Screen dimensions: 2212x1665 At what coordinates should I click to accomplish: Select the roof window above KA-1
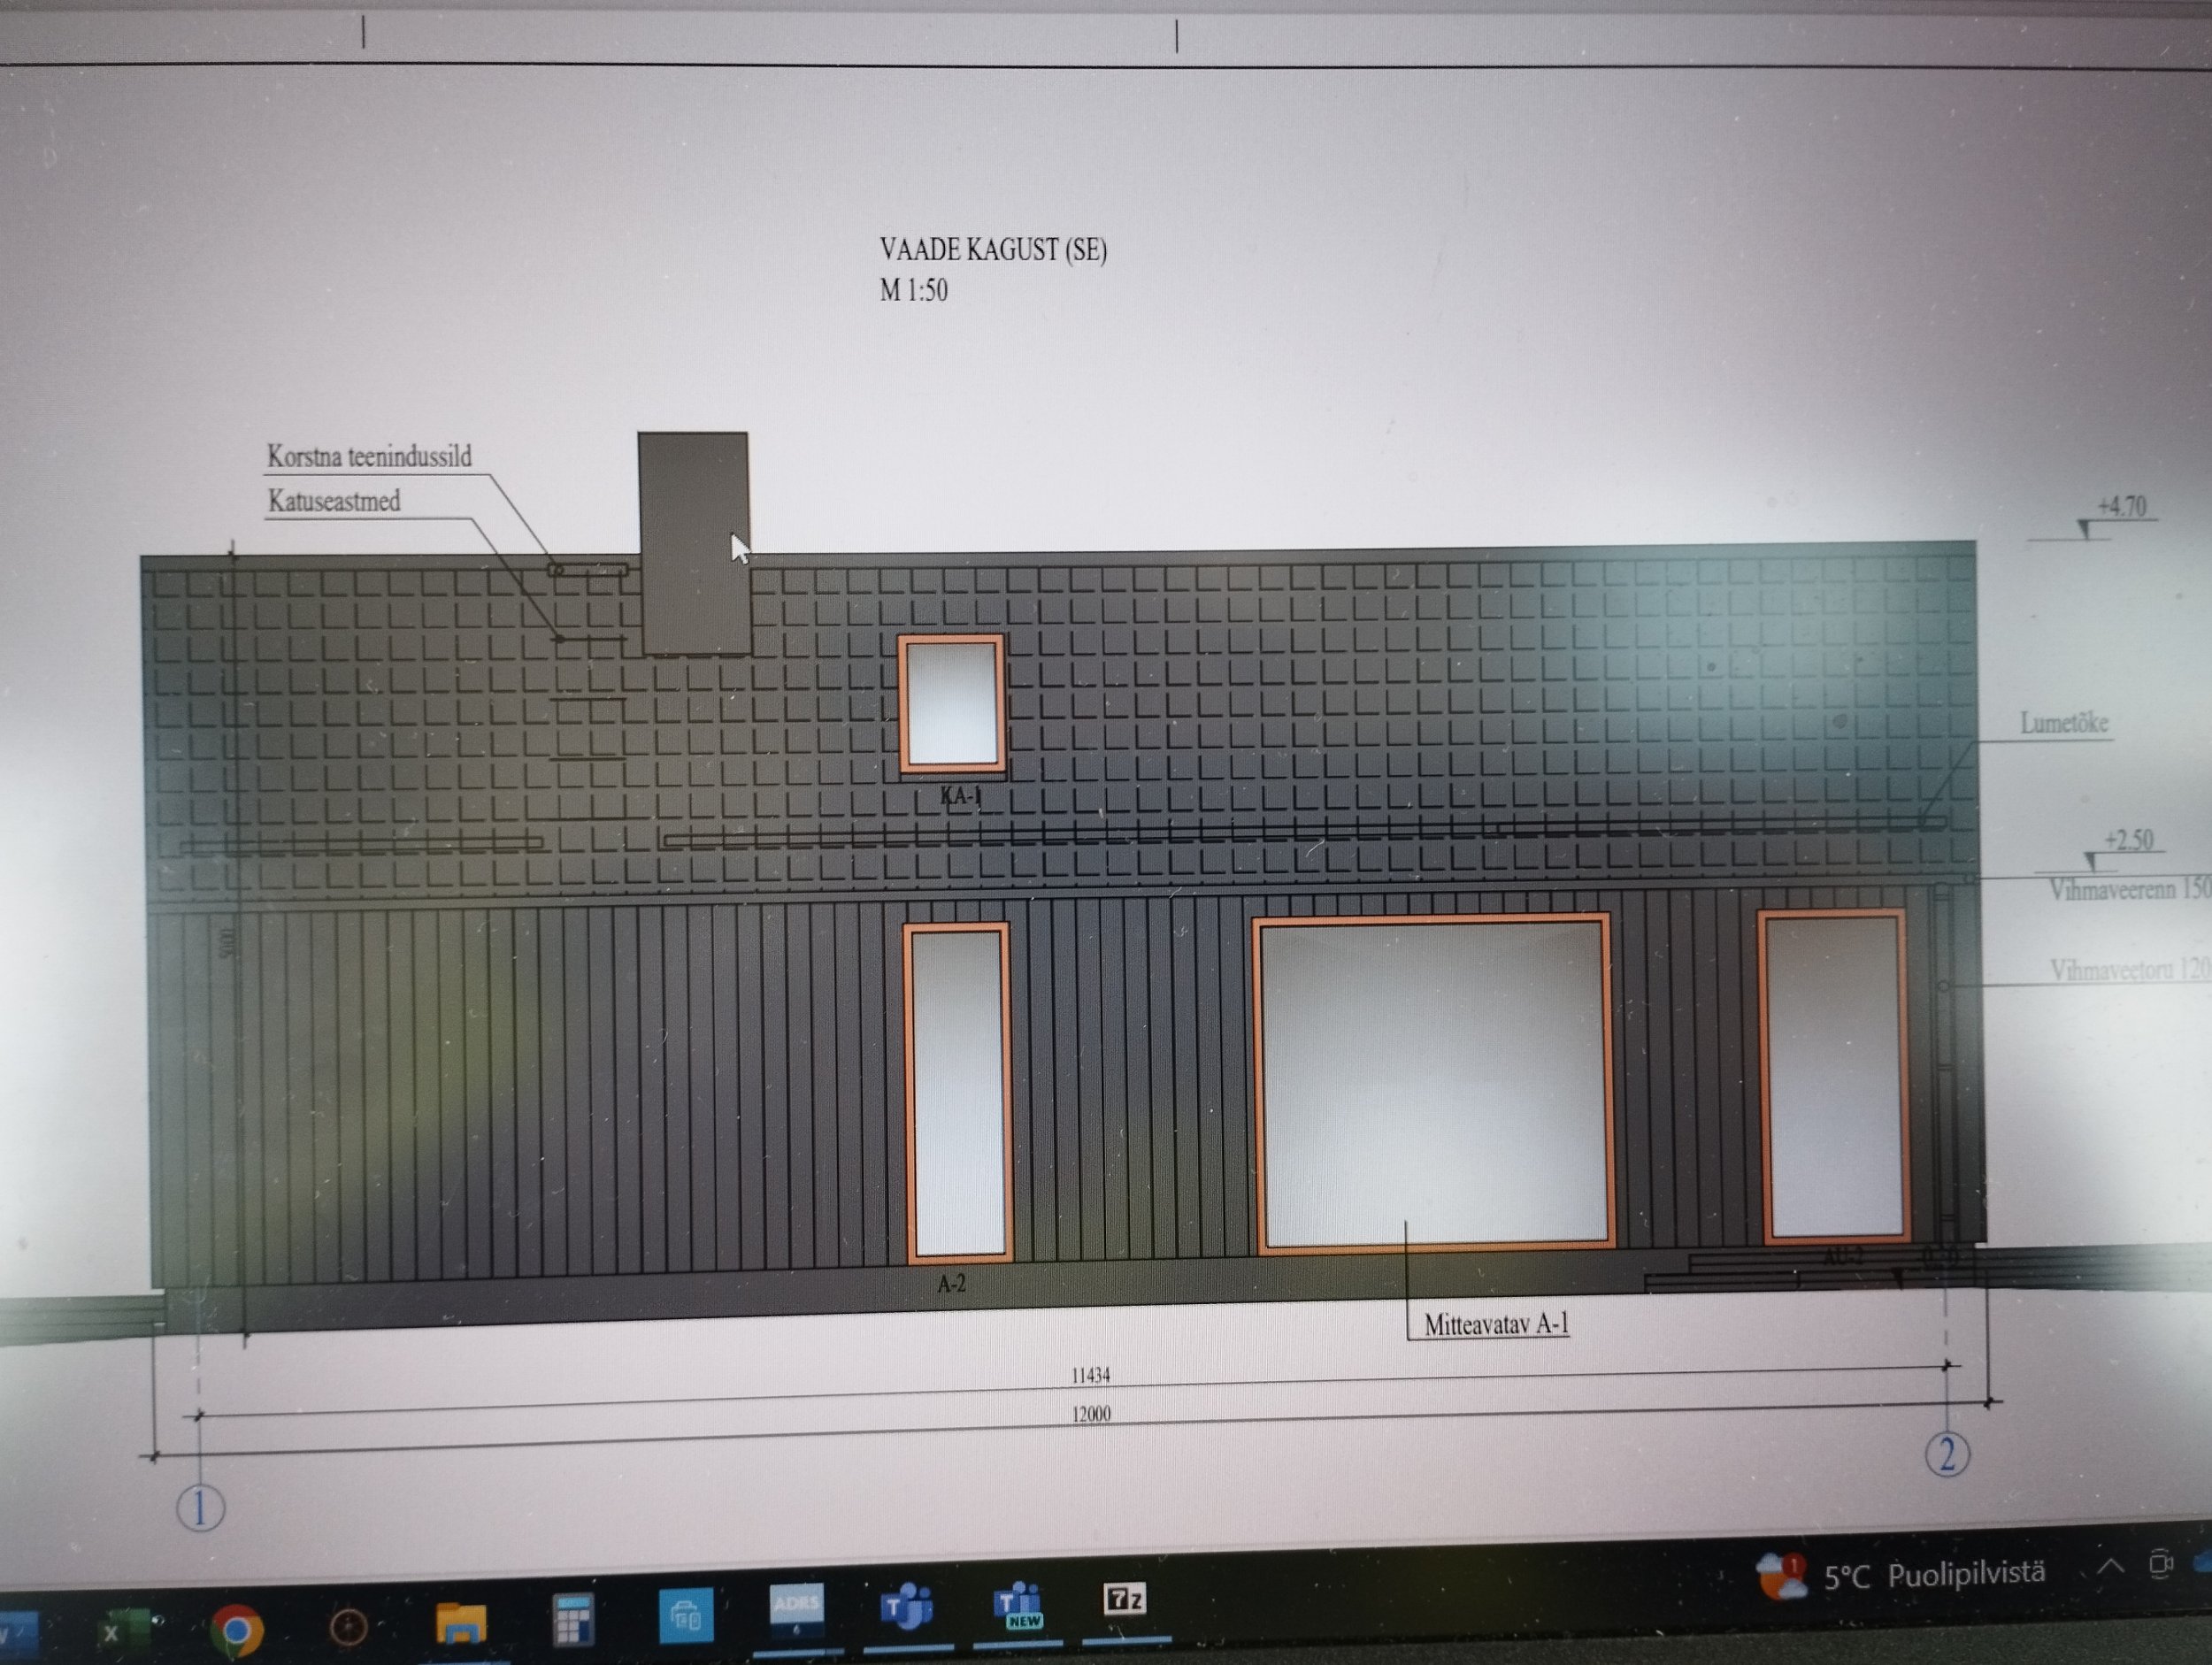click(951, 704)
